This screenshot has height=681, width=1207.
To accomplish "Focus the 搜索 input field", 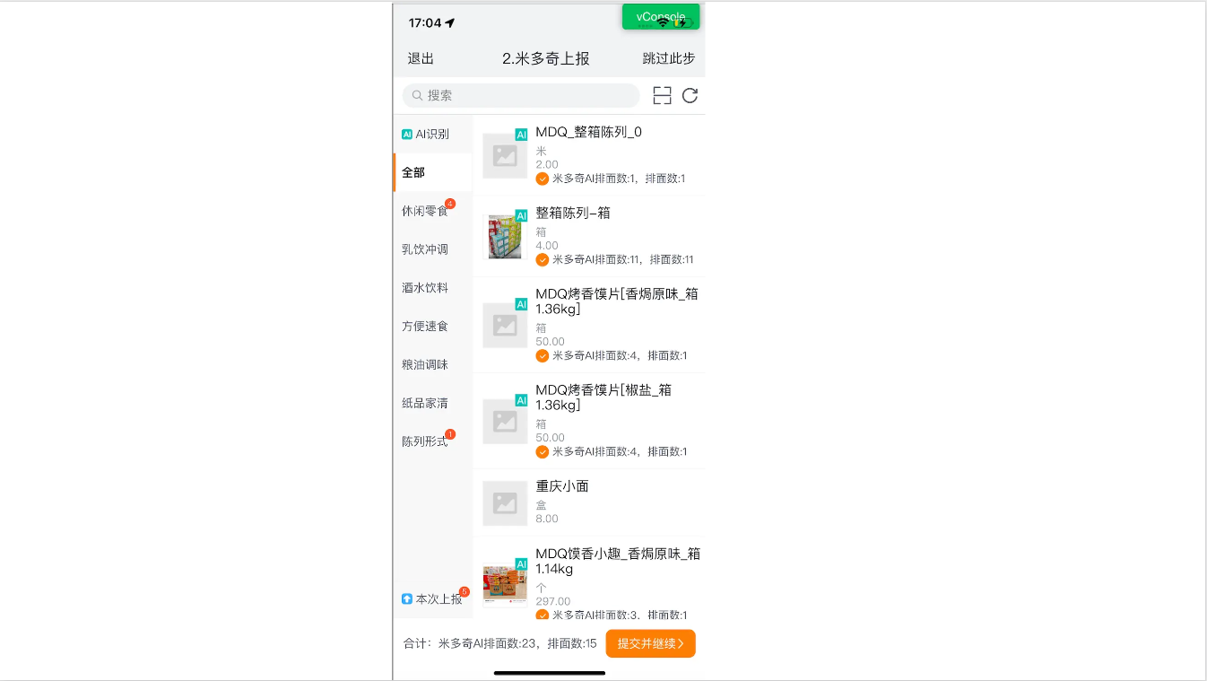I will click(521, 95).
